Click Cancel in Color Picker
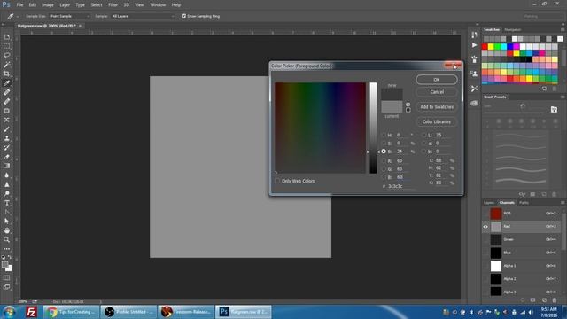Screen dimensions: 567x319 437,92
